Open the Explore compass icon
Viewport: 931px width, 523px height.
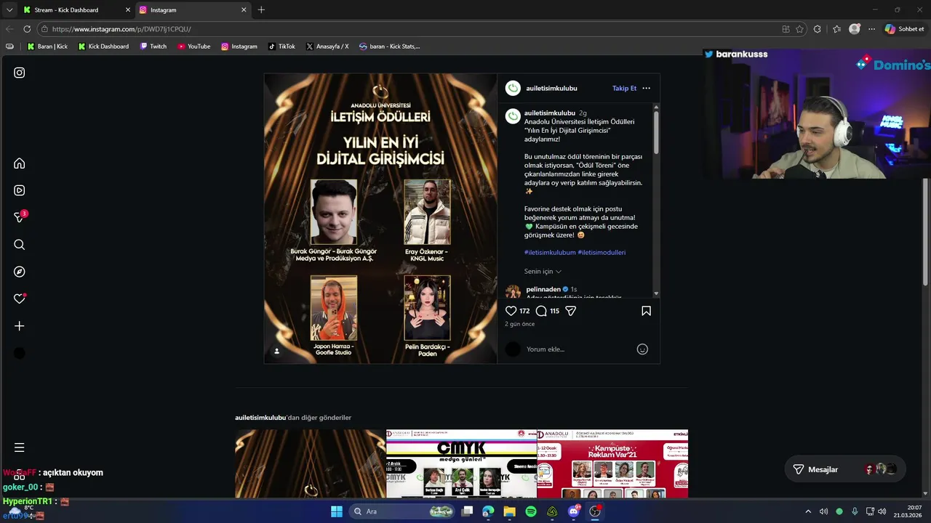20,272
